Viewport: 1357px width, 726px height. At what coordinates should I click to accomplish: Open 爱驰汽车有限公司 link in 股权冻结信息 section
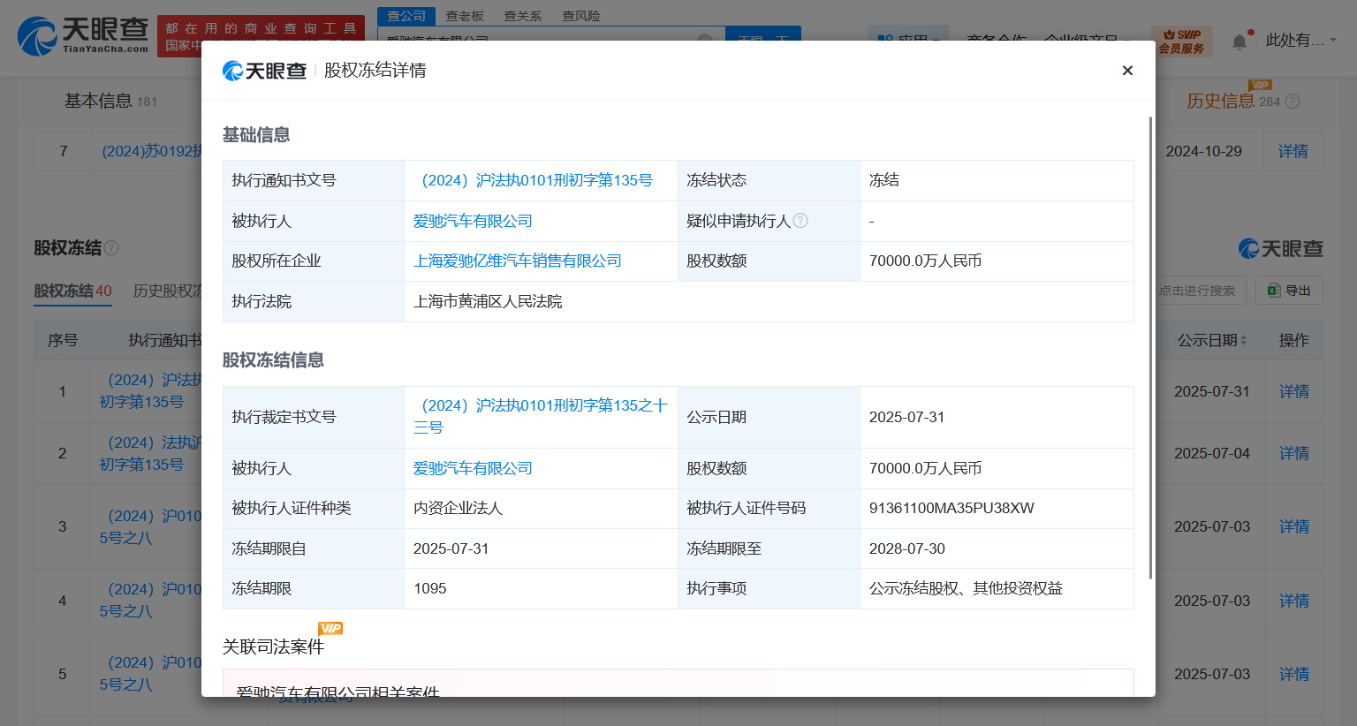(x=473, y=468)
